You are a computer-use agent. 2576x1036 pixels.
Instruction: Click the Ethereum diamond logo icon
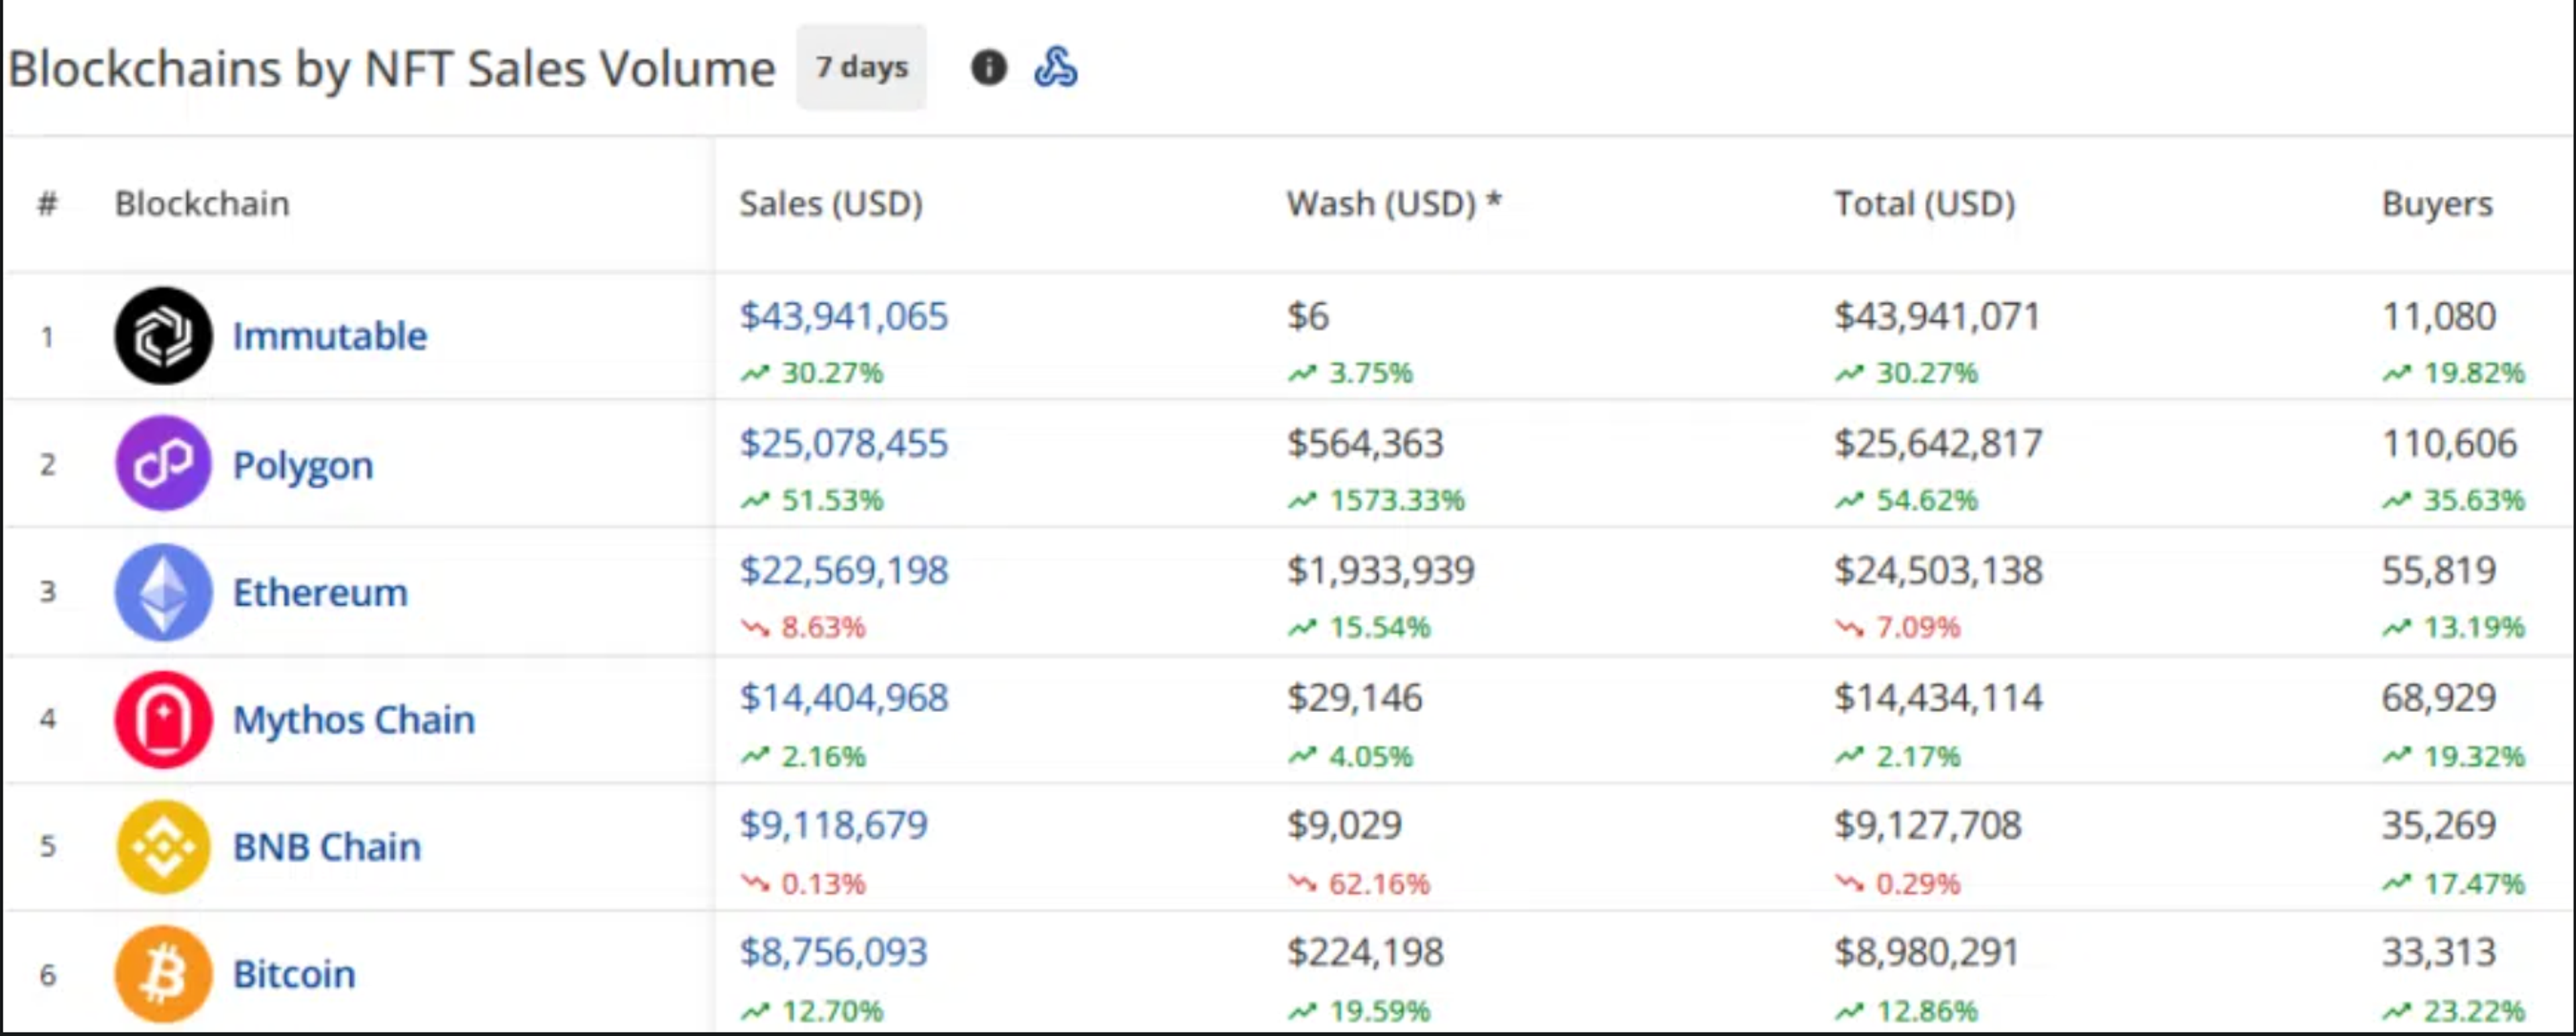coord(163,592)
